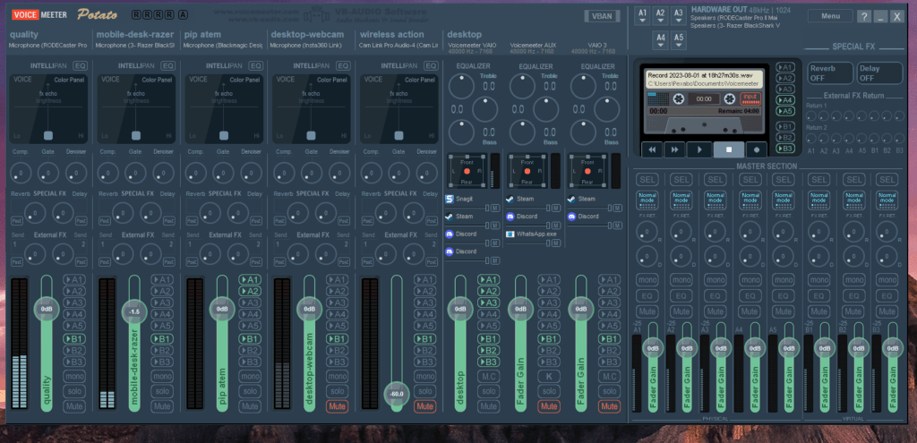
Task: Click the Gate knob on desktop-webcam strip
Action: point(311,173)
